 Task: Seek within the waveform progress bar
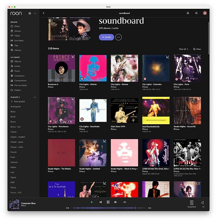108,208
